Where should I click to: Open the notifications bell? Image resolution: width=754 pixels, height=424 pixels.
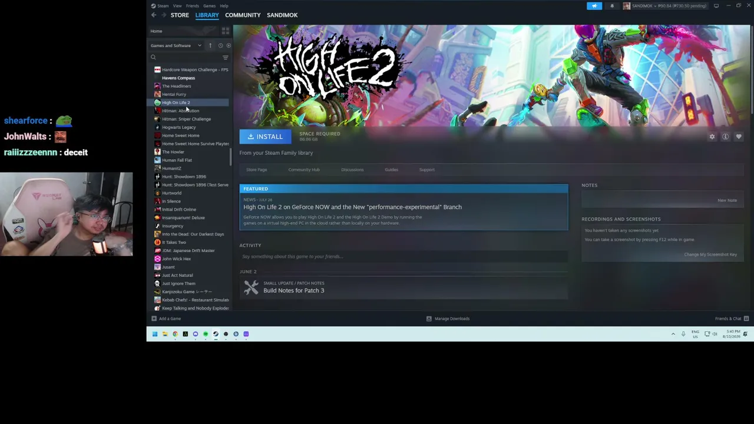[612, 6]
